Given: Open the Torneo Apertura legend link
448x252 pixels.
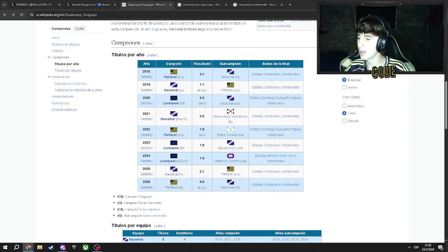Looking at the screenshot, I should point(149,209).
